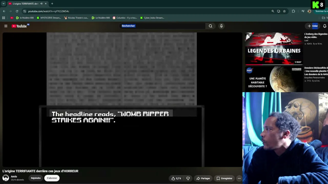Like the video with thumbs up
This screenshot has width=328, height=184.
click(176, 178)
